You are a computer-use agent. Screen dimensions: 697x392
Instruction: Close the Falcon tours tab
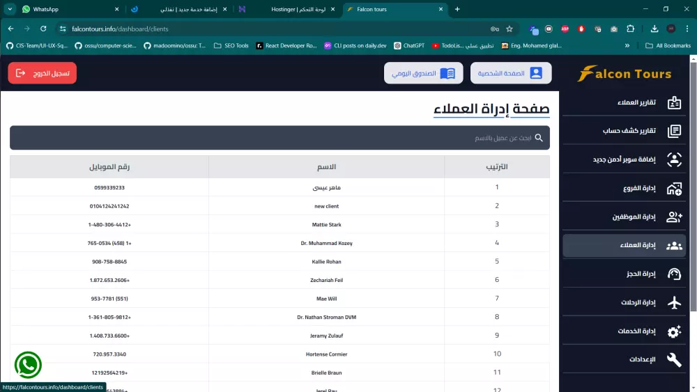[441, 9]
